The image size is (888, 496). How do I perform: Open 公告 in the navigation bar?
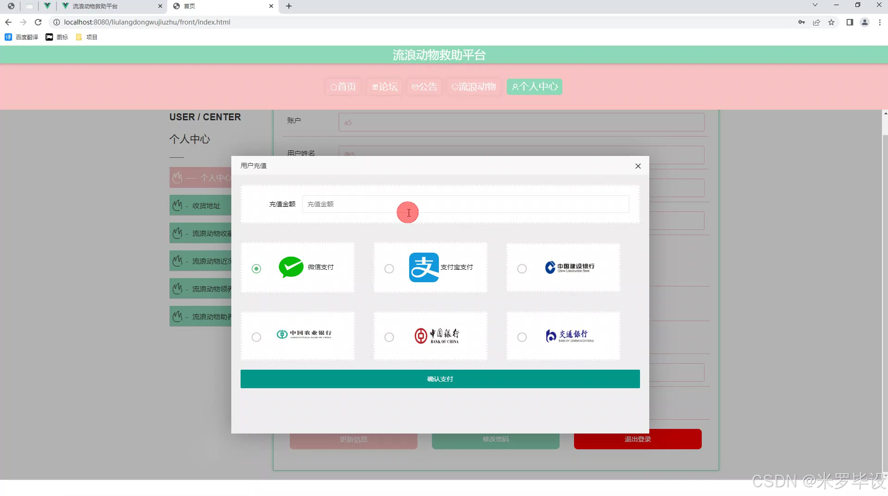tap(424, 87)
